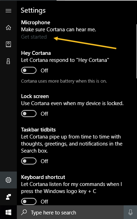137x219 pixels.
Task: Click the Taskbar tidbits heading
Action: (x=38, y=130)
